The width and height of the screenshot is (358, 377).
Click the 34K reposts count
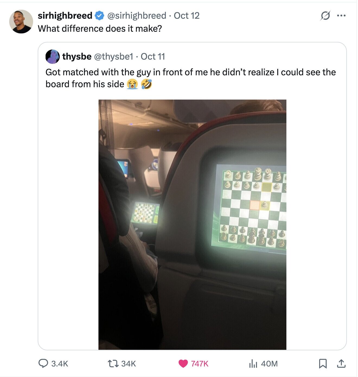point(128,363)
